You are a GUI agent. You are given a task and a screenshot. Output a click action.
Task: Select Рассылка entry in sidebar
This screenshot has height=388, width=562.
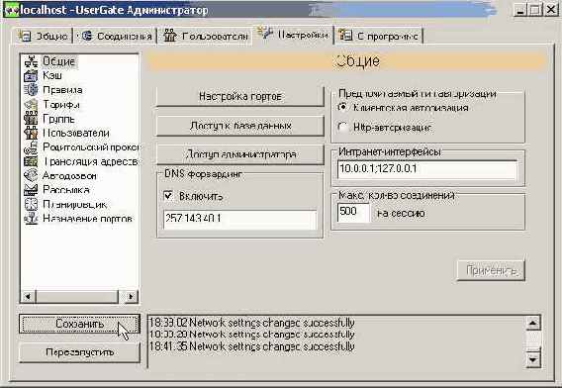click(x=66, y=190)
